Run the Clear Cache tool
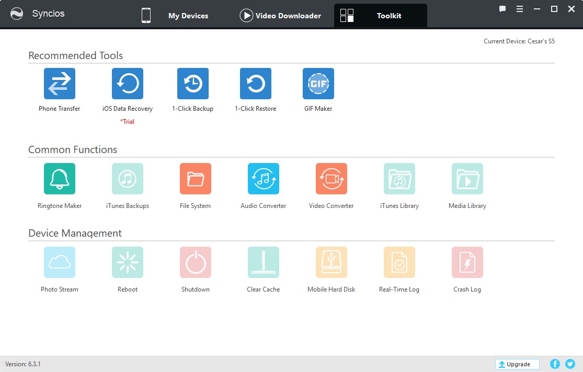 (264, 262)
